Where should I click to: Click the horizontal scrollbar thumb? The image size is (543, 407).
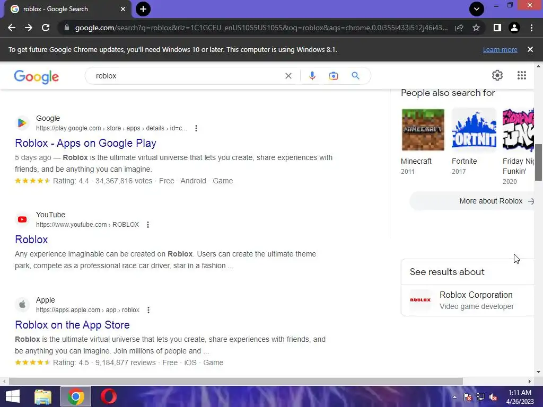236,381
